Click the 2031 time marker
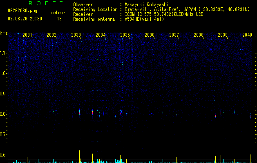 tap(27, 35)
